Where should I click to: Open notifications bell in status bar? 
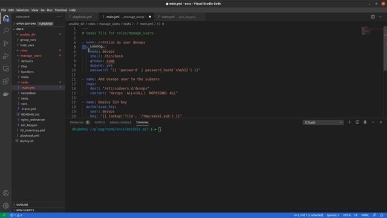[382, 216]
